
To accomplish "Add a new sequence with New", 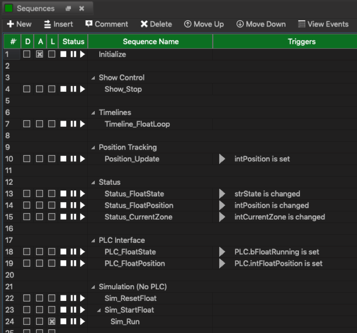I will [19, 24].
